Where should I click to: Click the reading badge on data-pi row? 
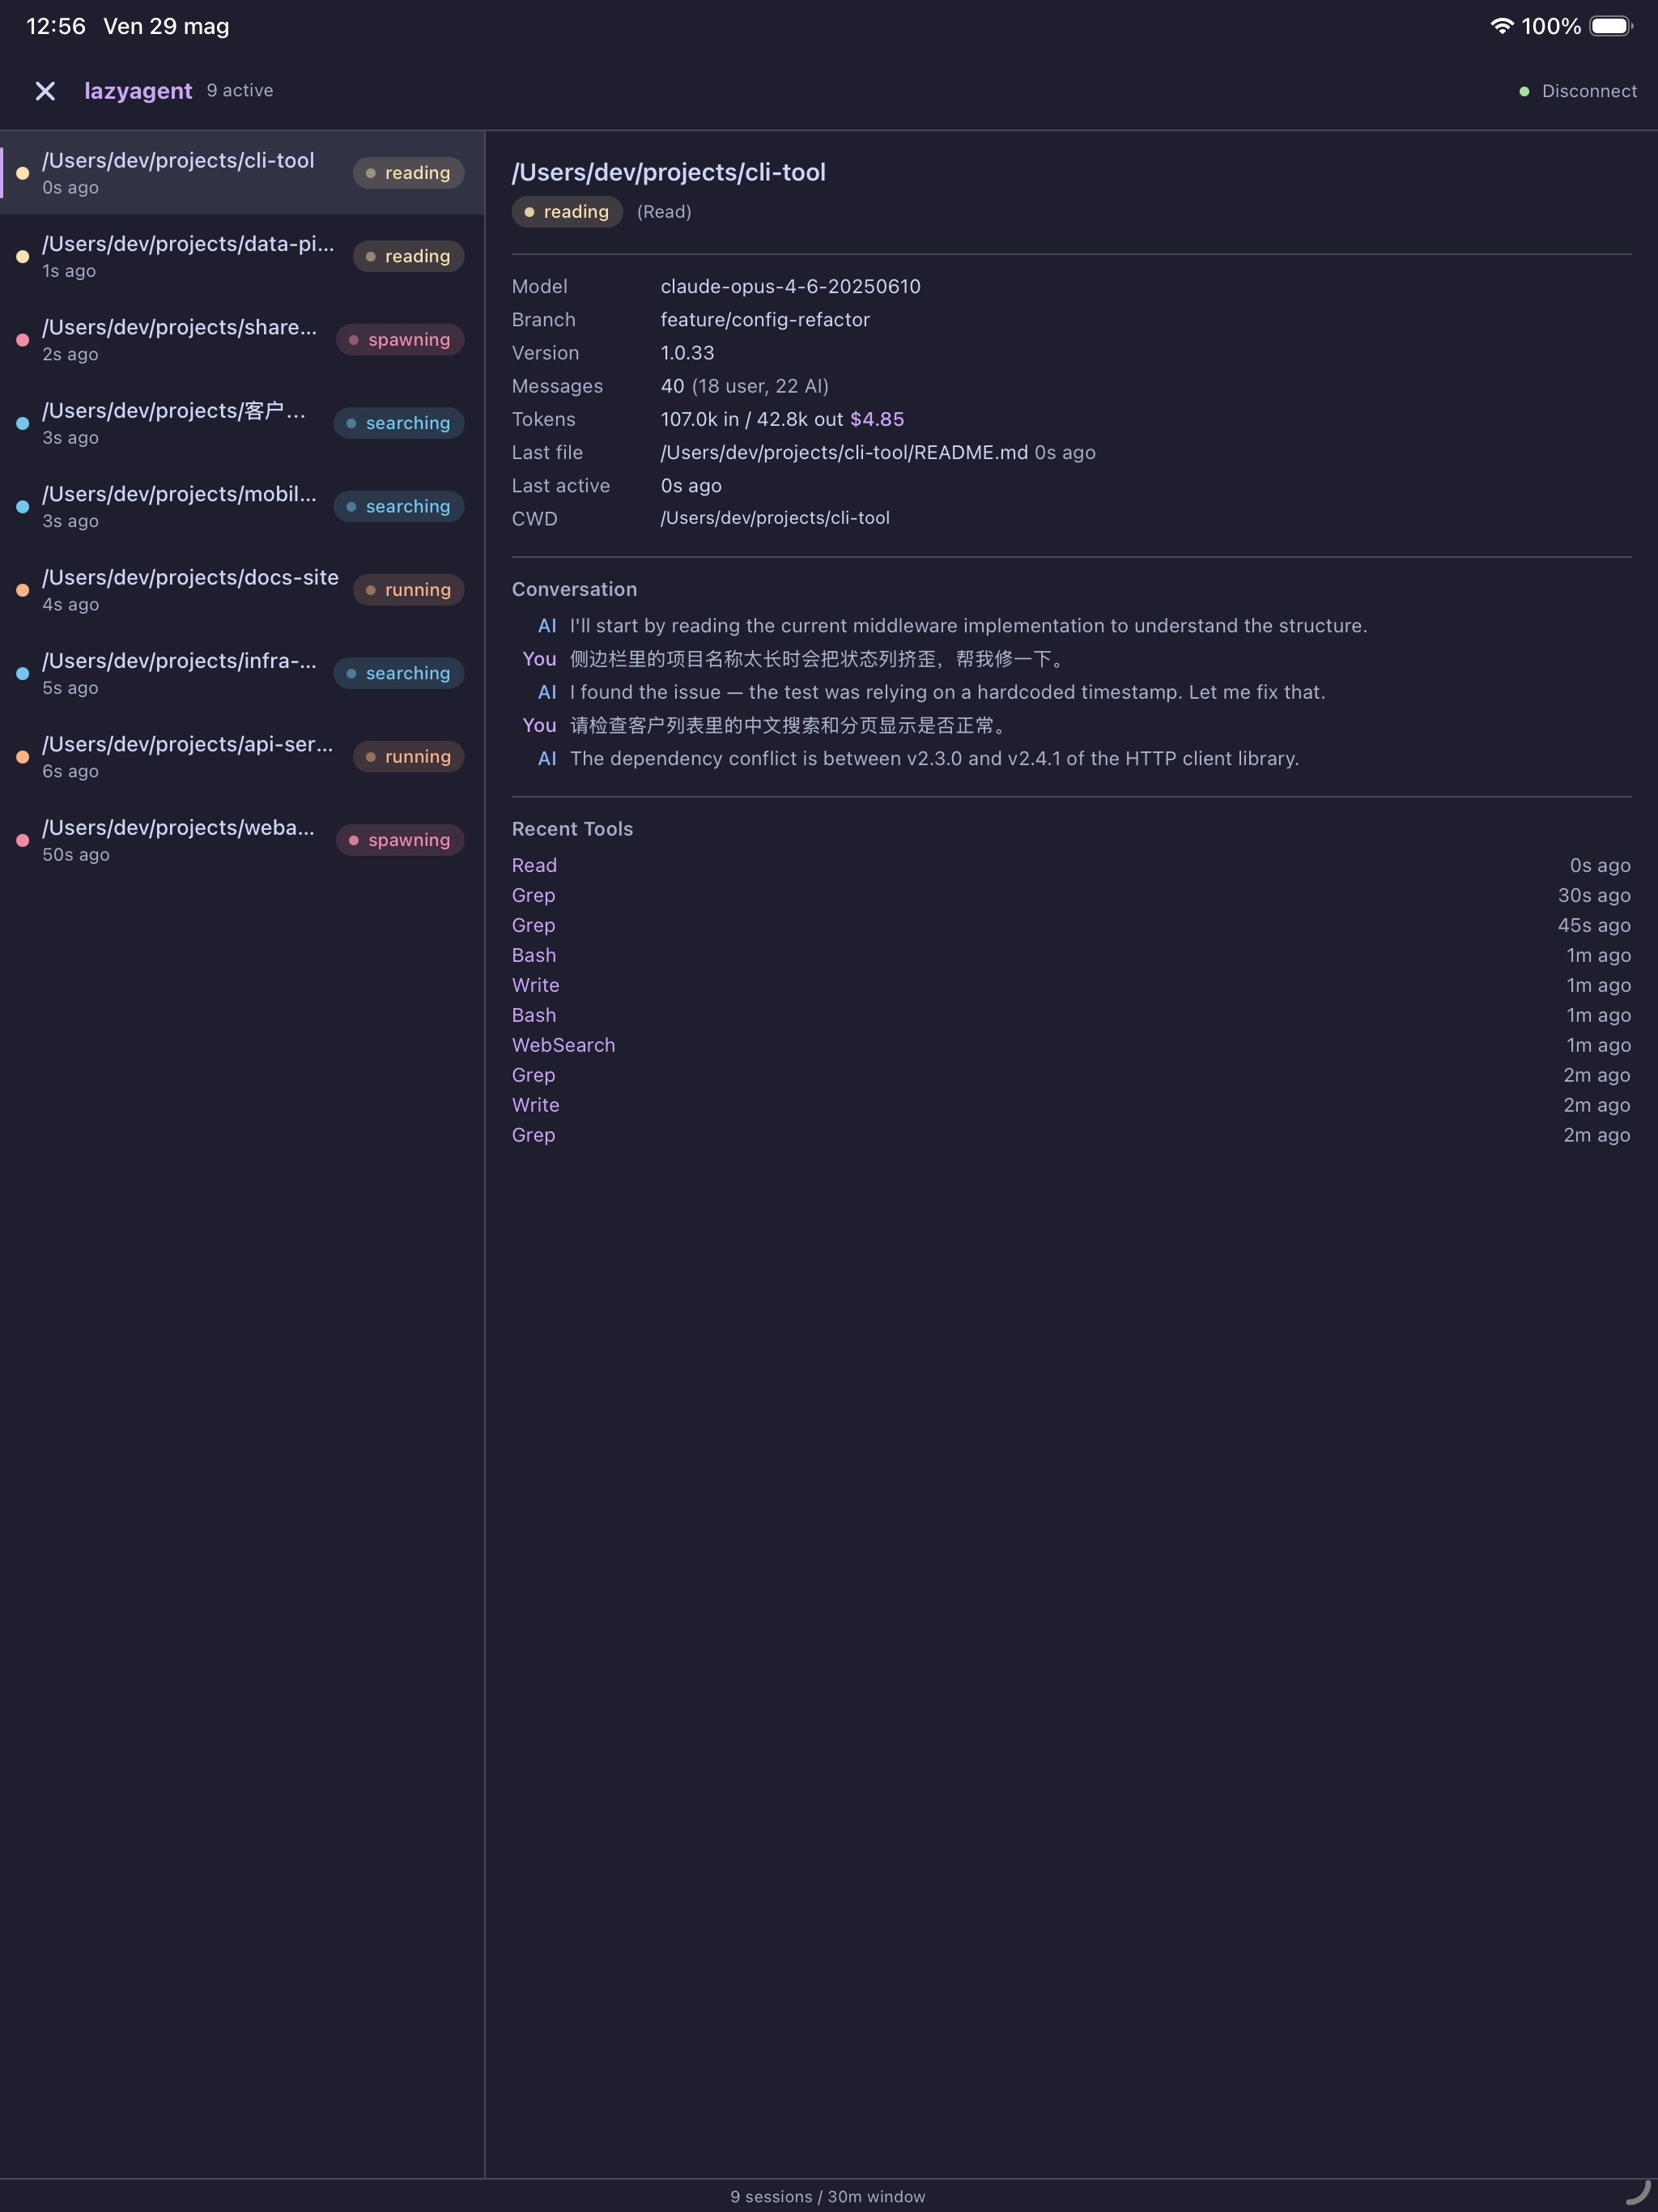click(x=408, y=256)
